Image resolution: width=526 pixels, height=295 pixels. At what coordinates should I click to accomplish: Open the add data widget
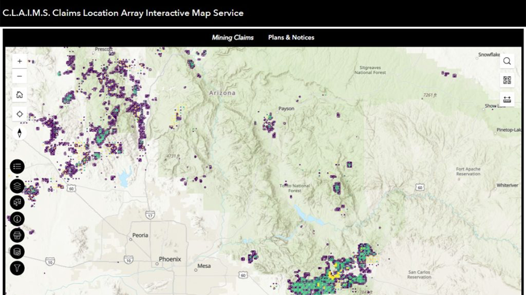click(17, 252)
